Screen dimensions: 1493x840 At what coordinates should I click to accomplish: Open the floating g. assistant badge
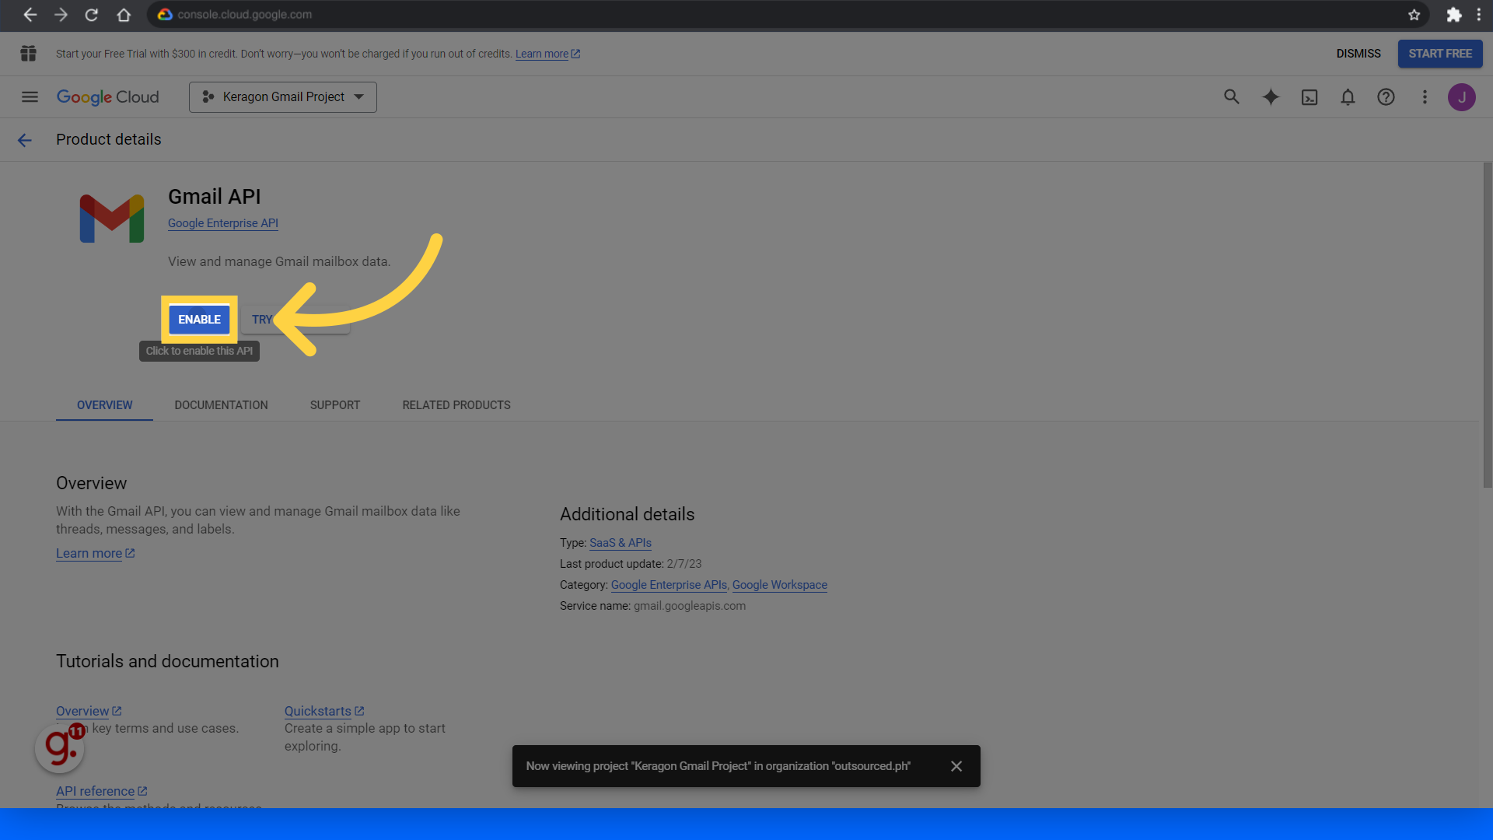60,748
